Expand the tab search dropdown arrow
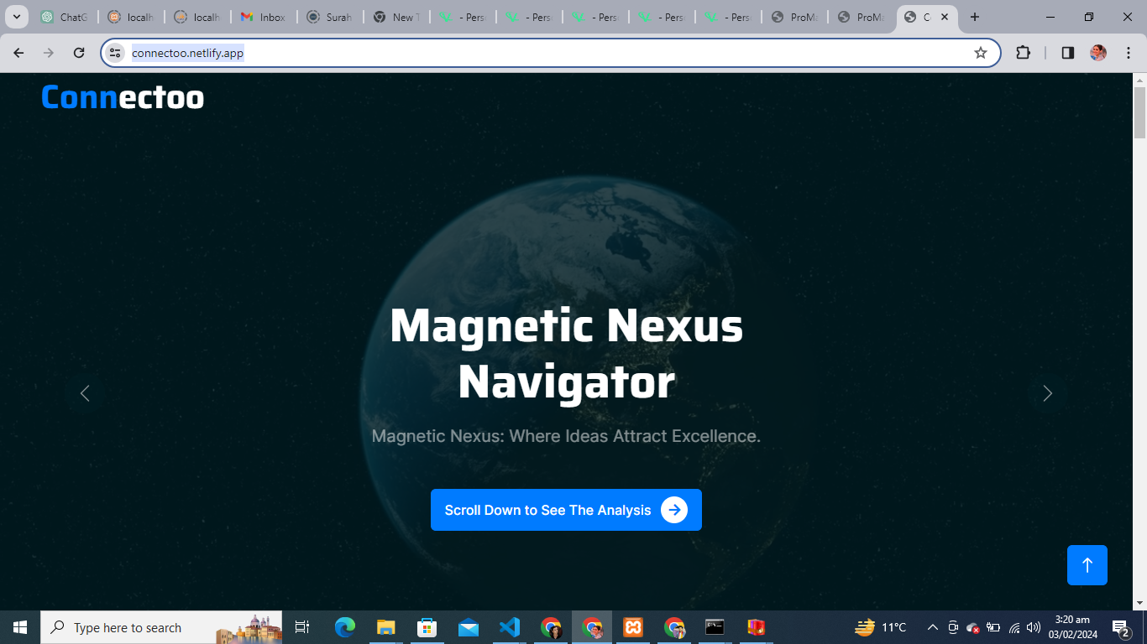This screenshot has height=644, width=1147. tap(16, 17)
